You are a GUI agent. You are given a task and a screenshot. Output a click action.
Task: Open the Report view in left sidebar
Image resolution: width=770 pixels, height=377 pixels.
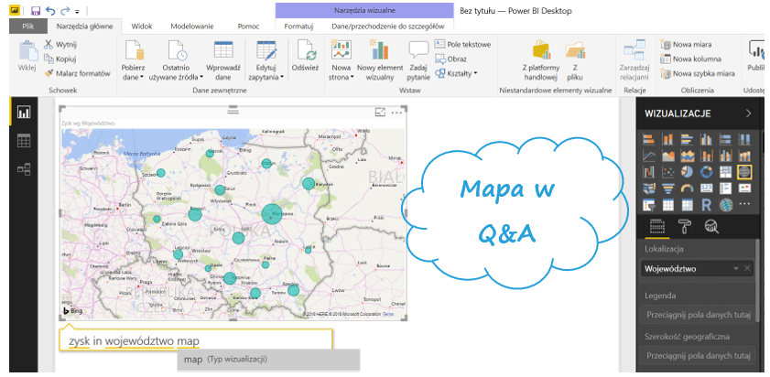[24, 113]
